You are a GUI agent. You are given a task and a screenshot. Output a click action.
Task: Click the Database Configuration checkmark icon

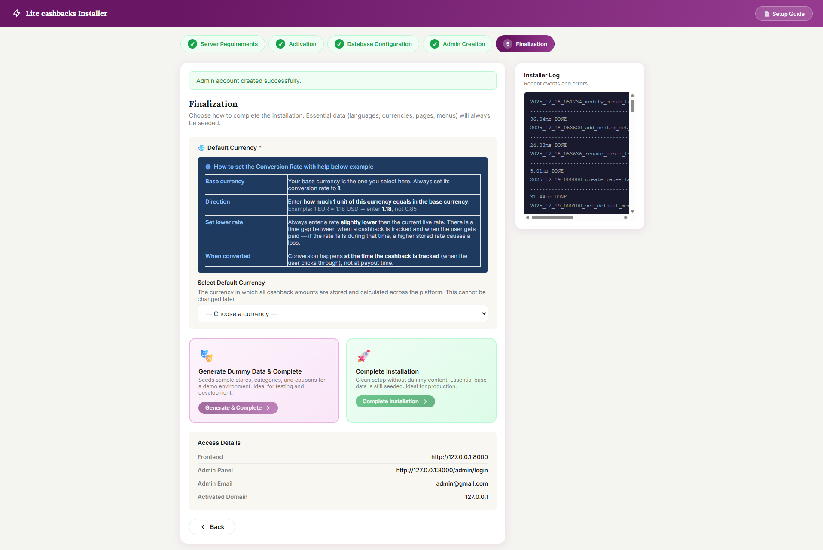click(339, 44)
